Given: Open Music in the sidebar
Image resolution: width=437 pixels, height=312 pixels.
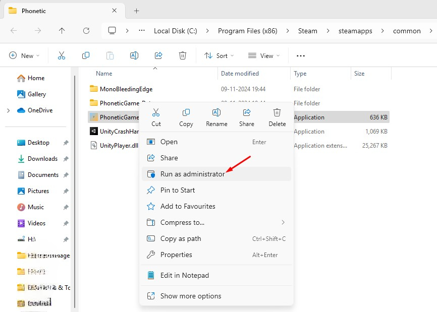Looking at the screenshot, I should point(31,207).
